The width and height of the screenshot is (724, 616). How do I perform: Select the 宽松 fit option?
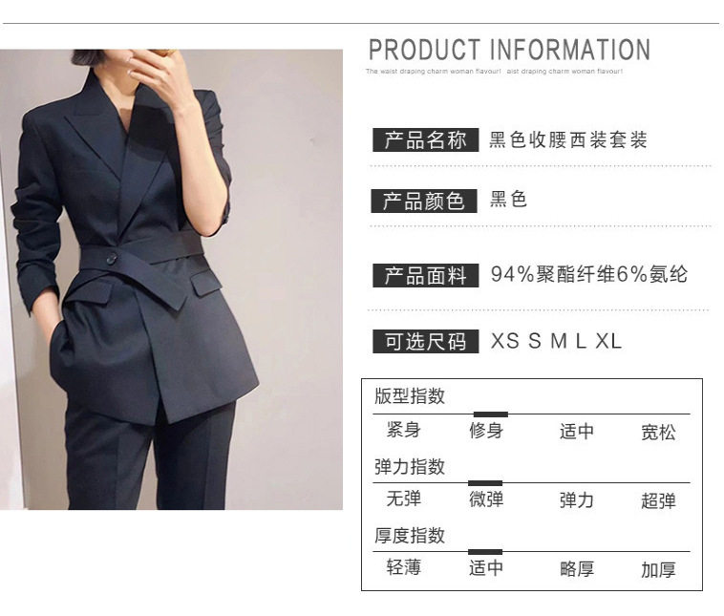coord(658,433)
